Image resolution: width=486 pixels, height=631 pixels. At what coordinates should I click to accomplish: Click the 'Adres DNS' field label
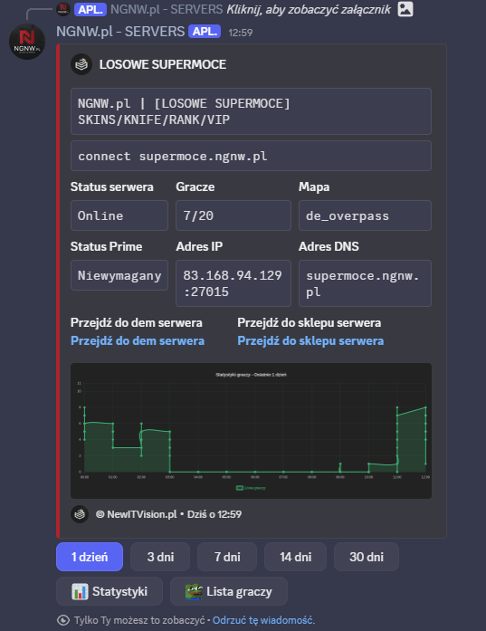click(x=329, y=246)
